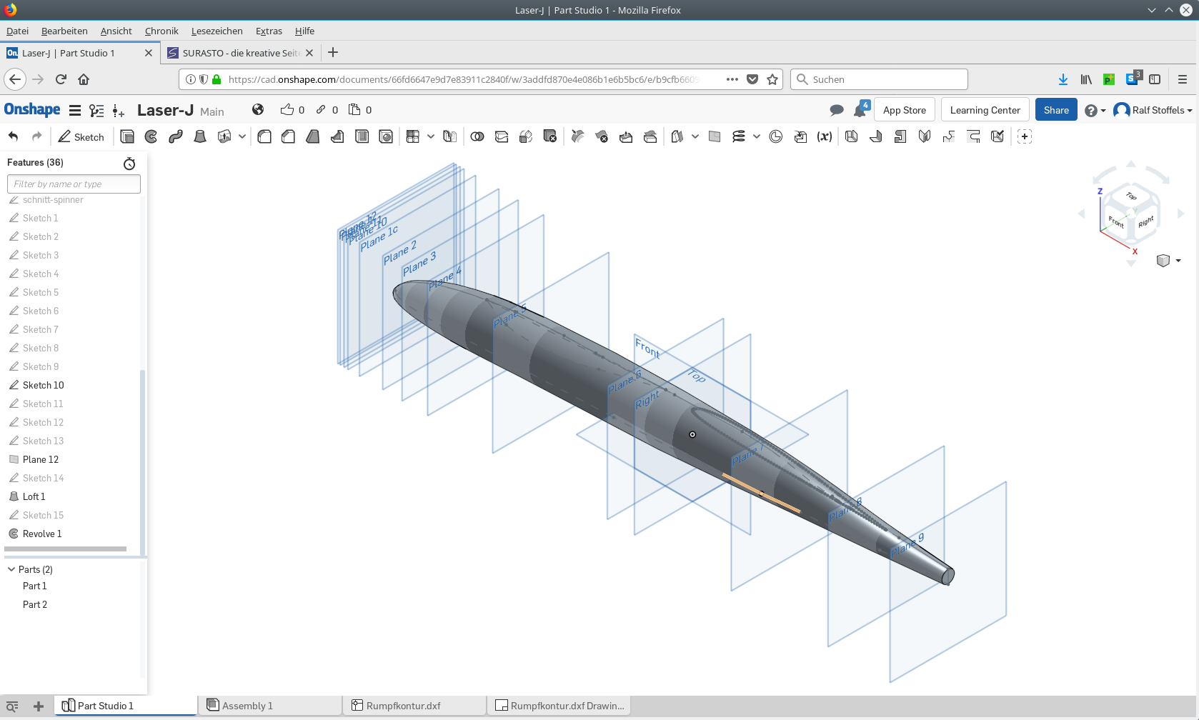Select the Mirror tool
The image size is (1199, 720).
pyautogui.click(x=449, y=136)
